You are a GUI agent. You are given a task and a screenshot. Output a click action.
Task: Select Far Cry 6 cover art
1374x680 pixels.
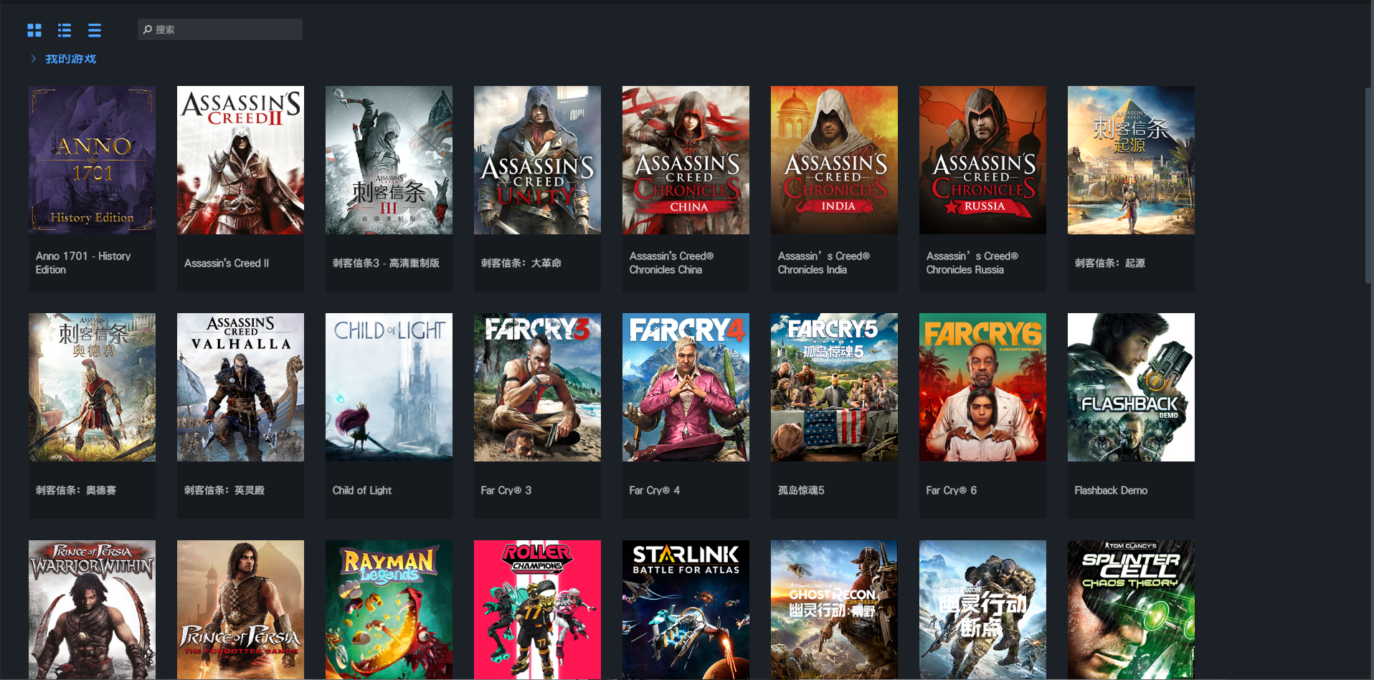[982, 387]
